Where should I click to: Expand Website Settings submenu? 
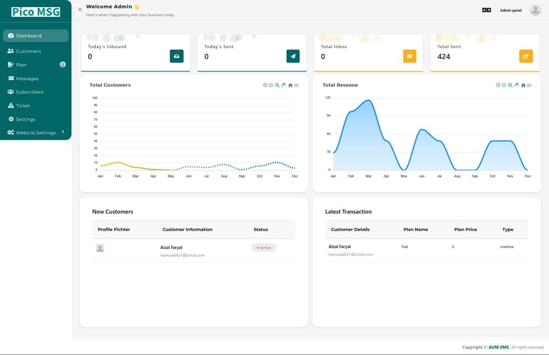coord(36,133)
